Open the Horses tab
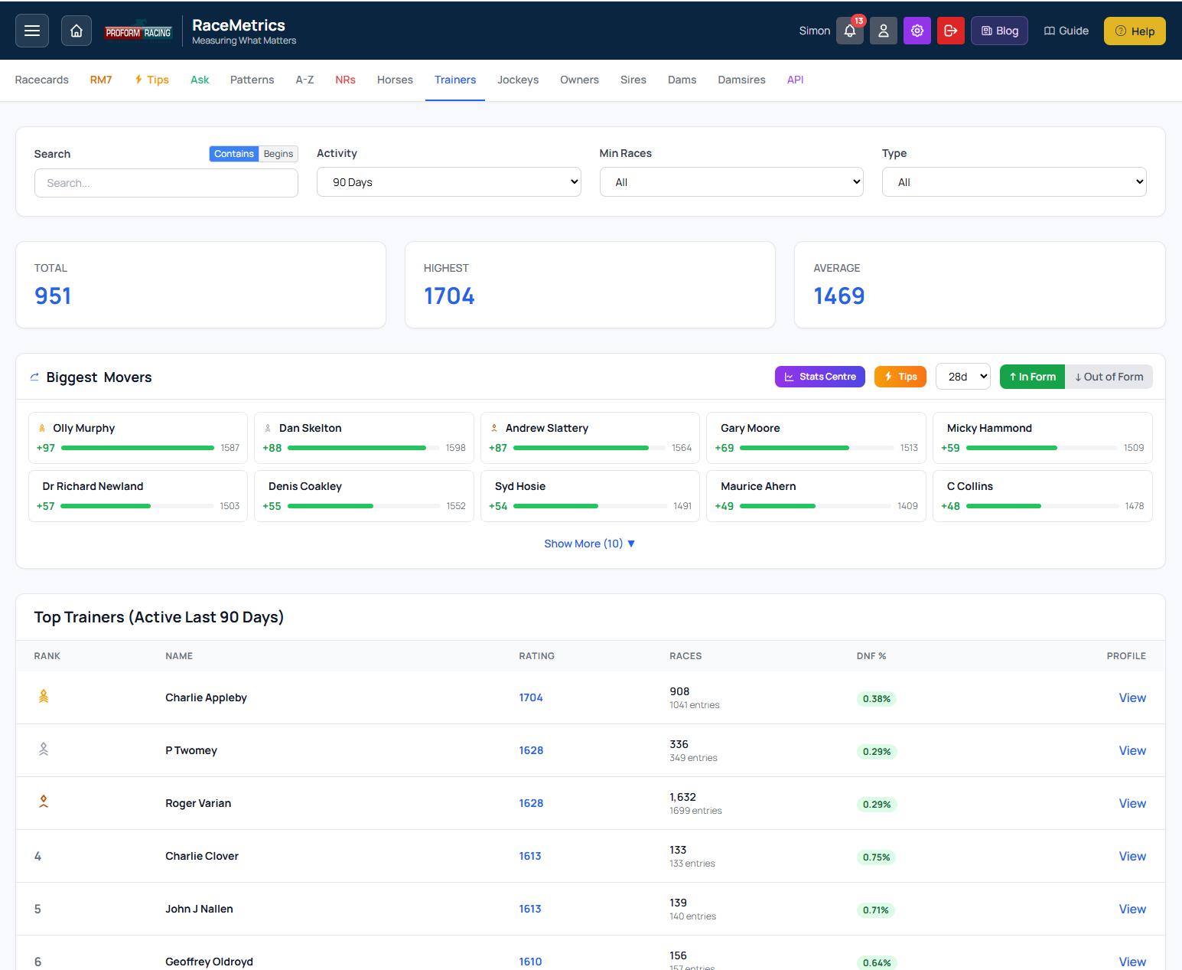This screenshot has height=970, width=1182. tap(395, 80)
